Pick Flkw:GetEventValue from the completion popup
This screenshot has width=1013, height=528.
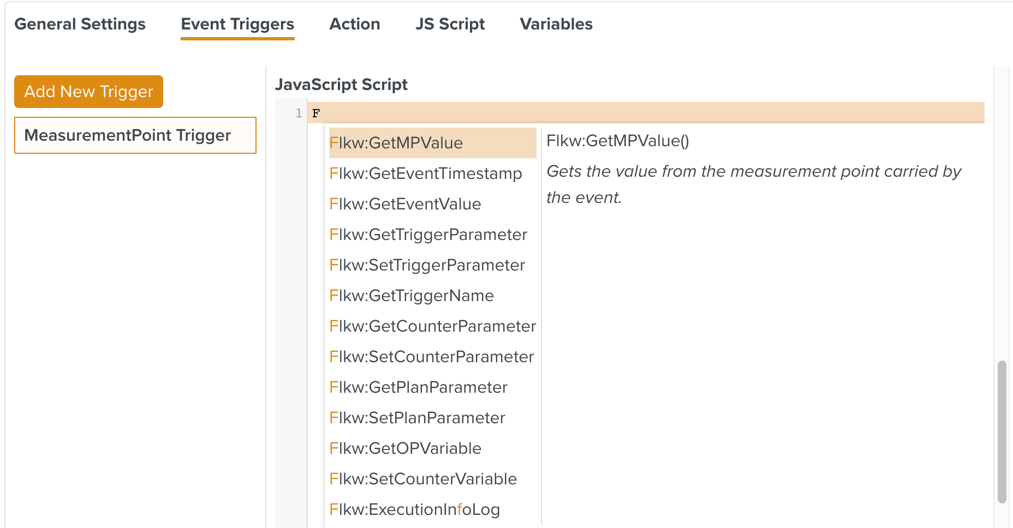pyautogui.click(x=406, y=203)
